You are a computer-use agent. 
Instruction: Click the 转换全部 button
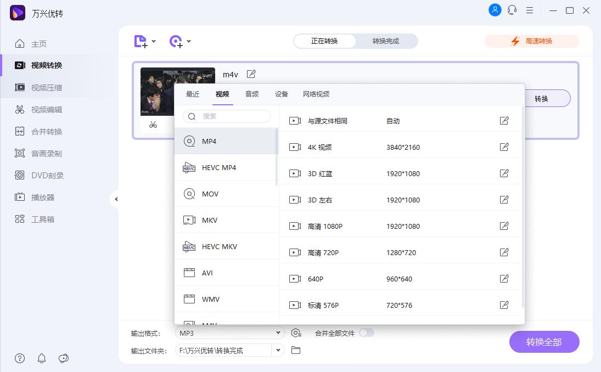coord(544,342)
